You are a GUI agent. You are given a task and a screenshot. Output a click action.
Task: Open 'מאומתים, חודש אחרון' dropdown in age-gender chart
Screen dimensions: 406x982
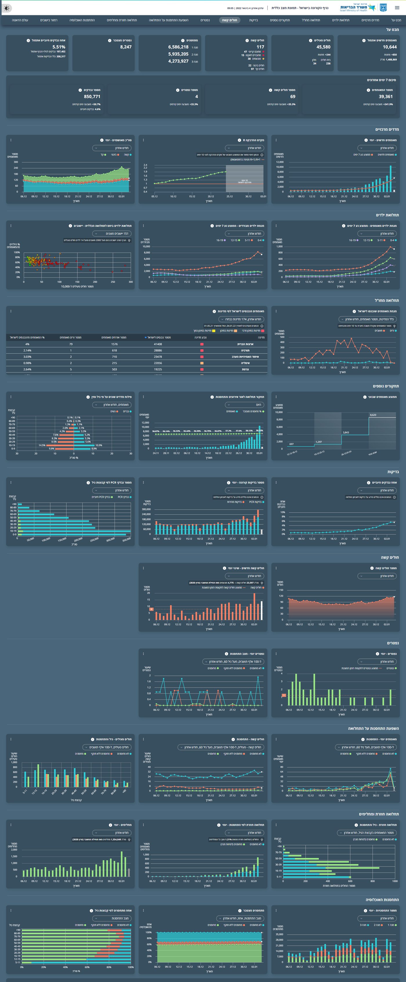[112, 405]
